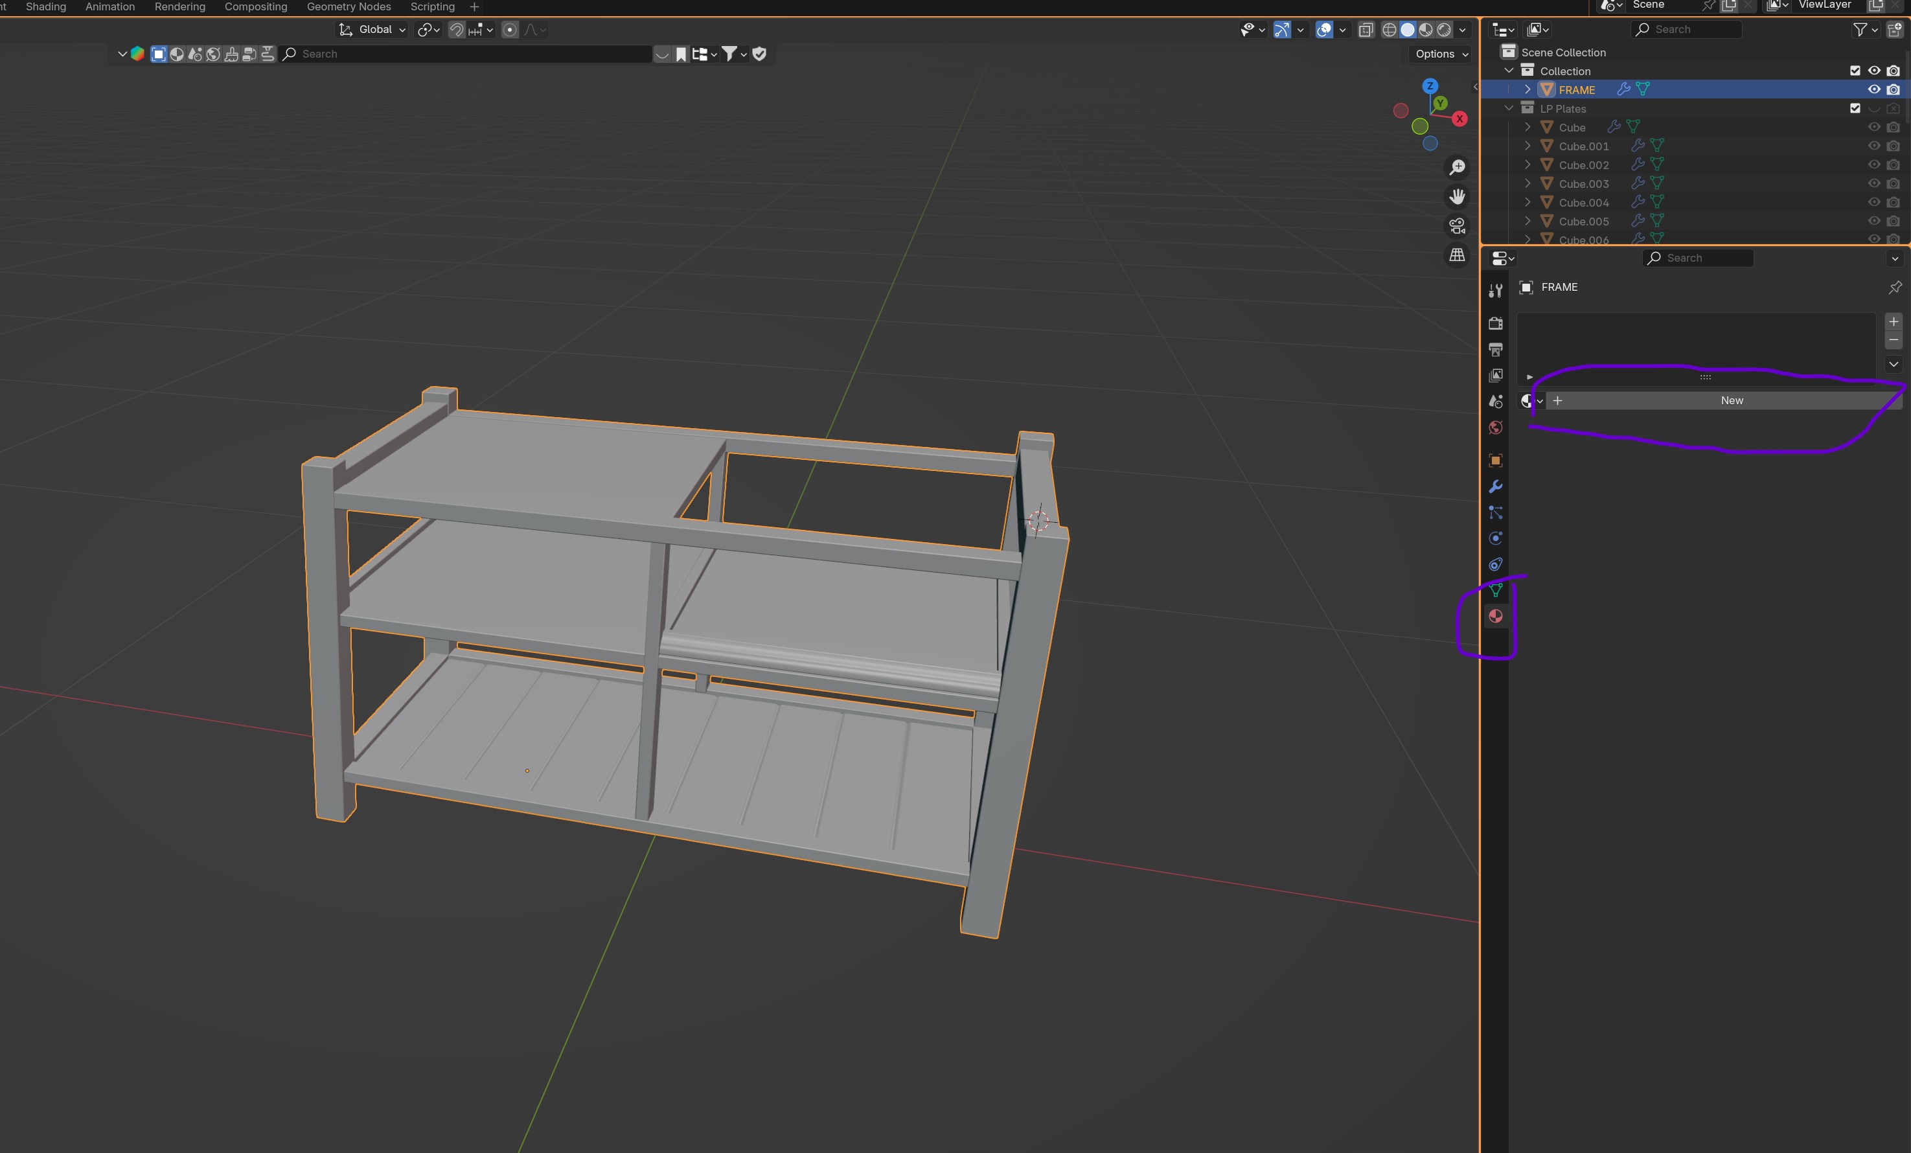Open the Shading workspace tab
1911x1153 pixels.
(46, 6)
